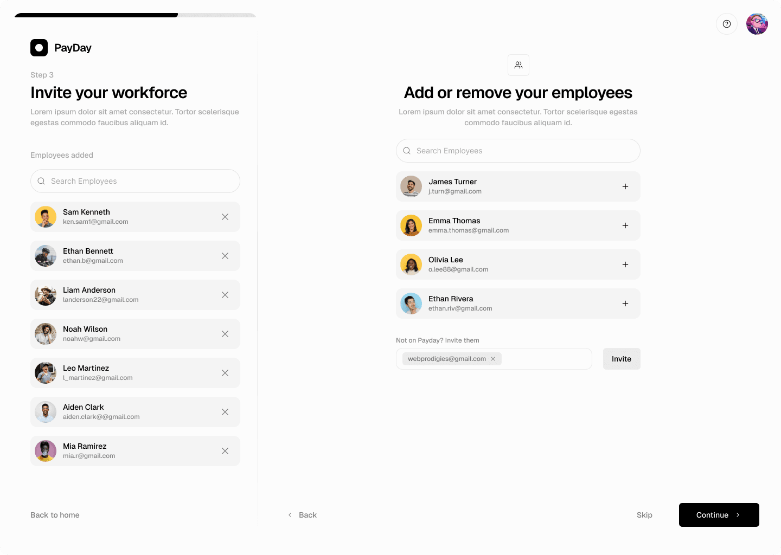Click the PayDay logo
Image resolution: width=781 pixels, height=555 pixels.
pos(61,48)
